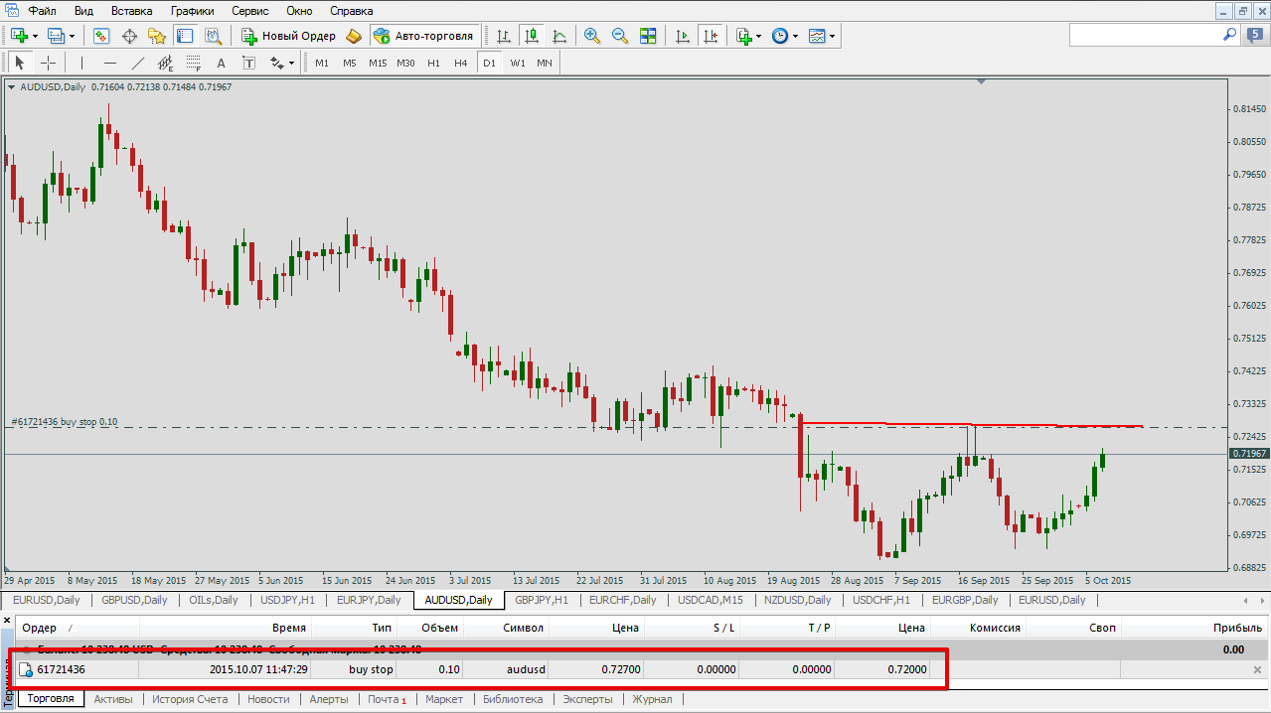Expand the new chart dropdown arrow
This screenshot has height=713, width=1271.
[35, 36]
